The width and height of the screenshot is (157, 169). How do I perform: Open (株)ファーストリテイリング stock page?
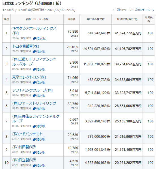pos(34,103)
